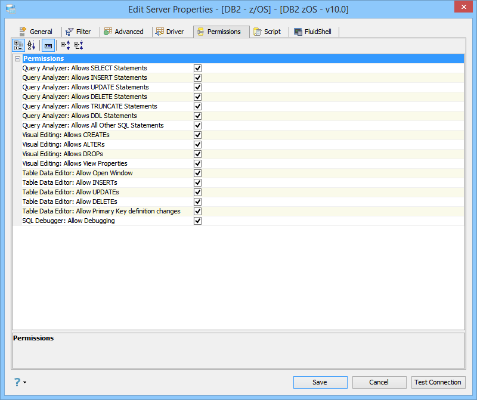Uncheck Visual Editing Allows ALTERs checkbox
Viewport: 477px width, 400px height.
pos(197,144)
